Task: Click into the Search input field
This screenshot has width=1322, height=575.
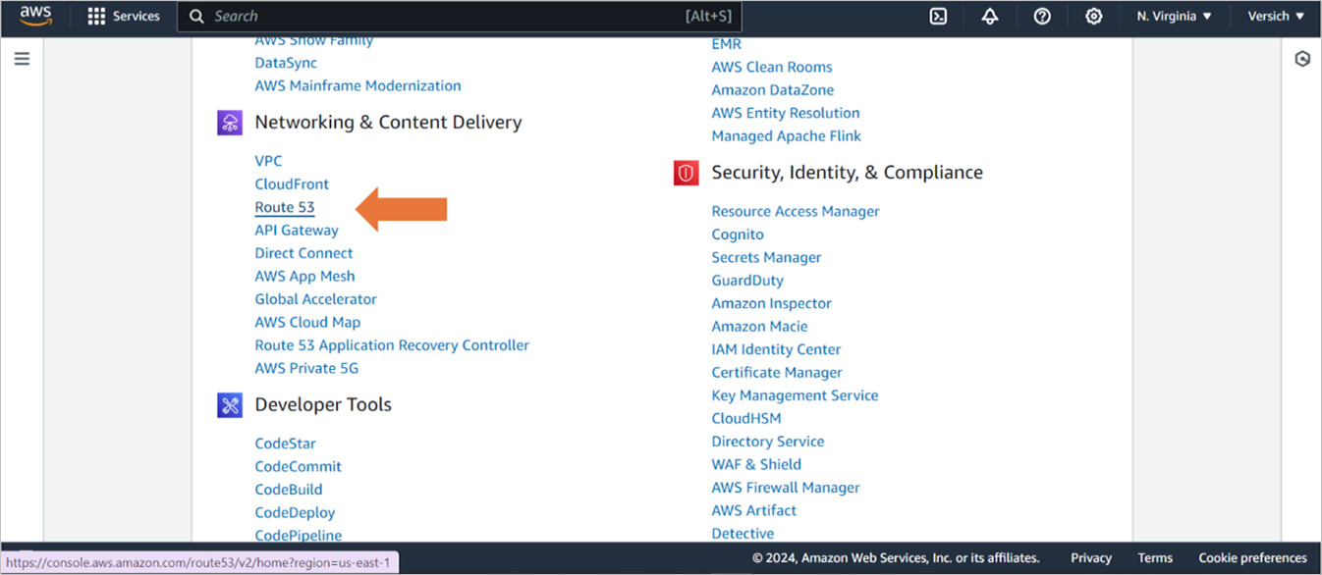Action: [460, 16]
